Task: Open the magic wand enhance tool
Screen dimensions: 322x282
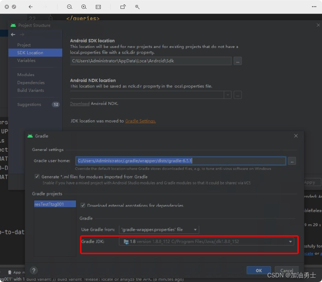Action: (x=137, y=7)
